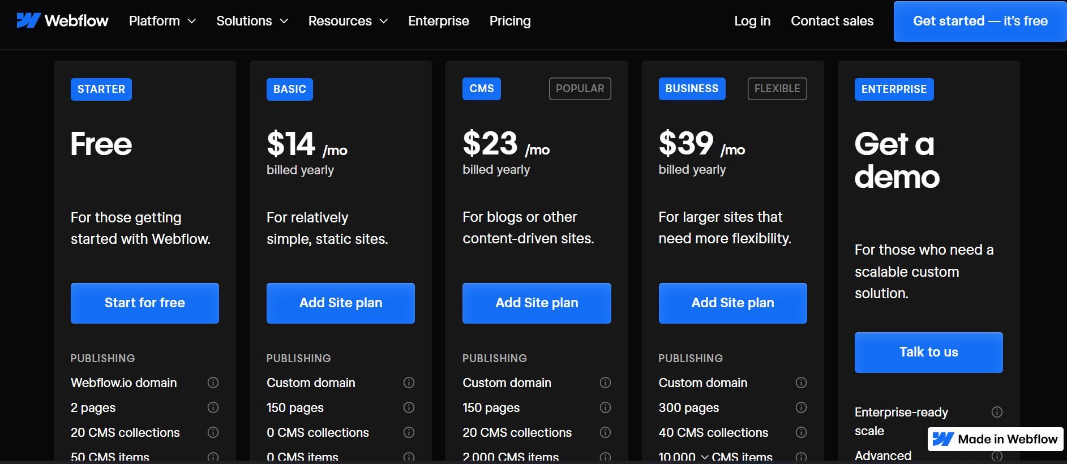Click "For those getting started with Webflow."
This screenshot has width=1067, height=464.
tap(140, 228)
